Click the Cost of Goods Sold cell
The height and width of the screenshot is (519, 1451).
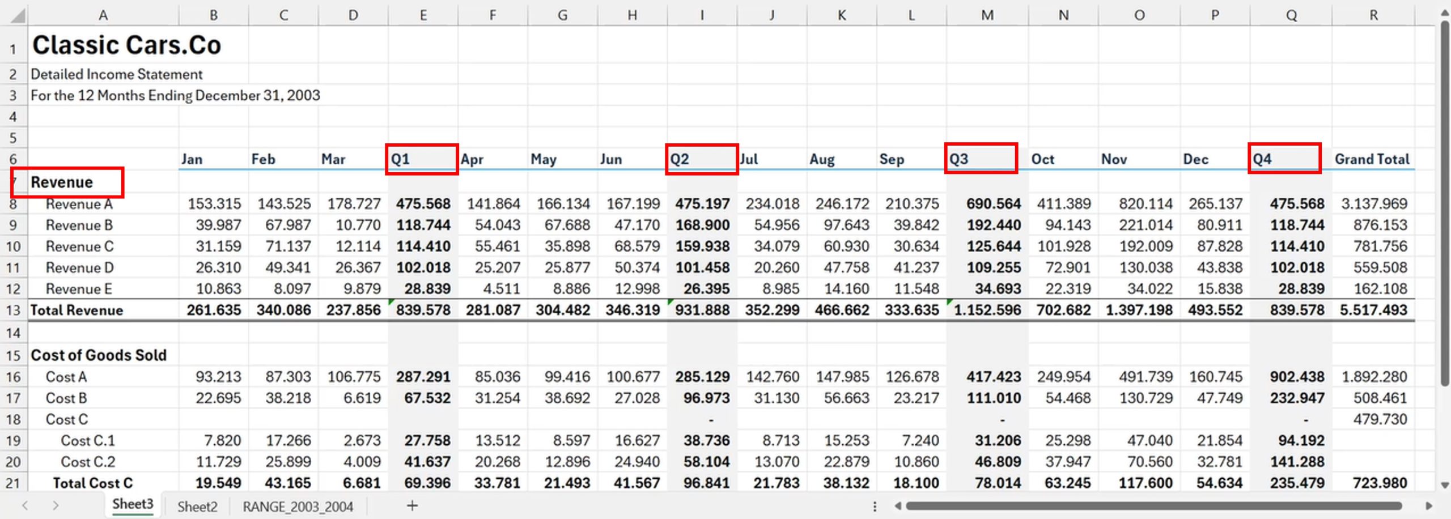[x=99, y=355]
